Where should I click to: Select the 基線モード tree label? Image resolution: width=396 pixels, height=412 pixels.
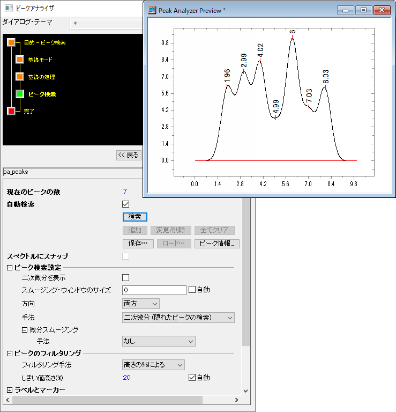[40, 60]
